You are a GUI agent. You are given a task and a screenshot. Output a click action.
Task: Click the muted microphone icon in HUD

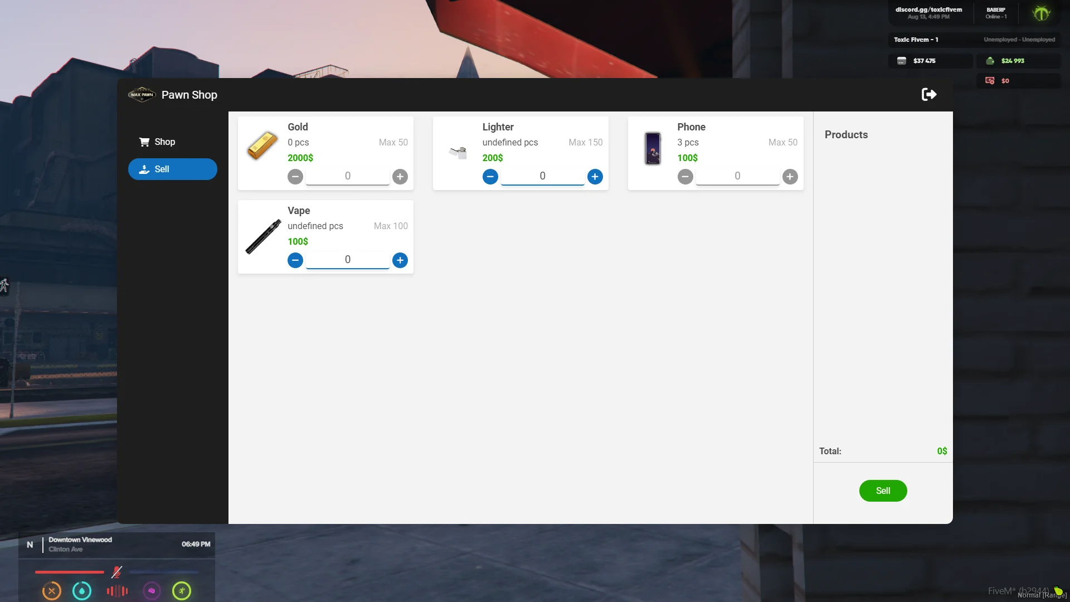coord(116,572)
